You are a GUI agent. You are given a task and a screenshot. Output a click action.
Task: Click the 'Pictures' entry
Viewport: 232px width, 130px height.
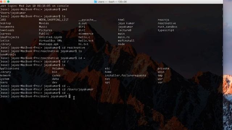point(45,30)
